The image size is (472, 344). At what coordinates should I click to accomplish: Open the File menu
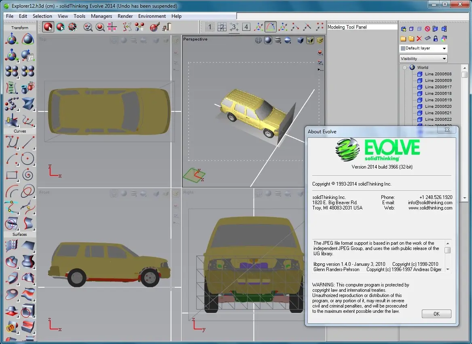coord(10,16)
